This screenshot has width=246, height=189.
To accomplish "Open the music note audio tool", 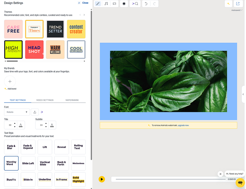I will [x=106, y=4].
